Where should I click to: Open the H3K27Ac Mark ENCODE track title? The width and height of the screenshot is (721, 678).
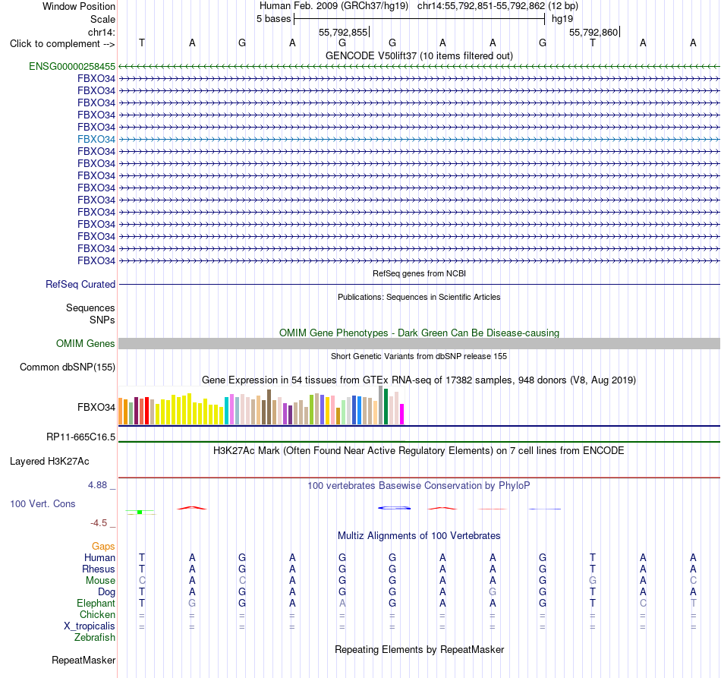419,451
